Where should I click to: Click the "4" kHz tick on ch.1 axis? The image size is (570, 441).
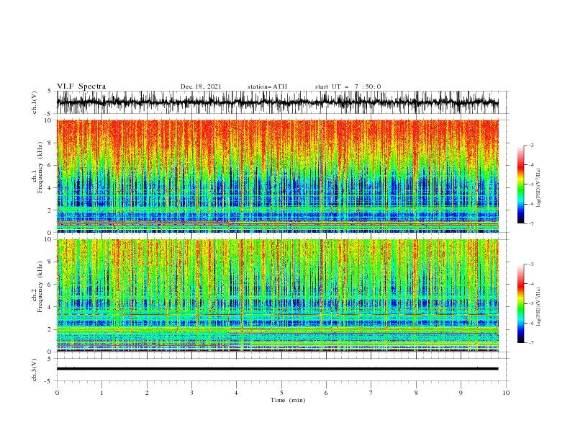coord(49,188)
